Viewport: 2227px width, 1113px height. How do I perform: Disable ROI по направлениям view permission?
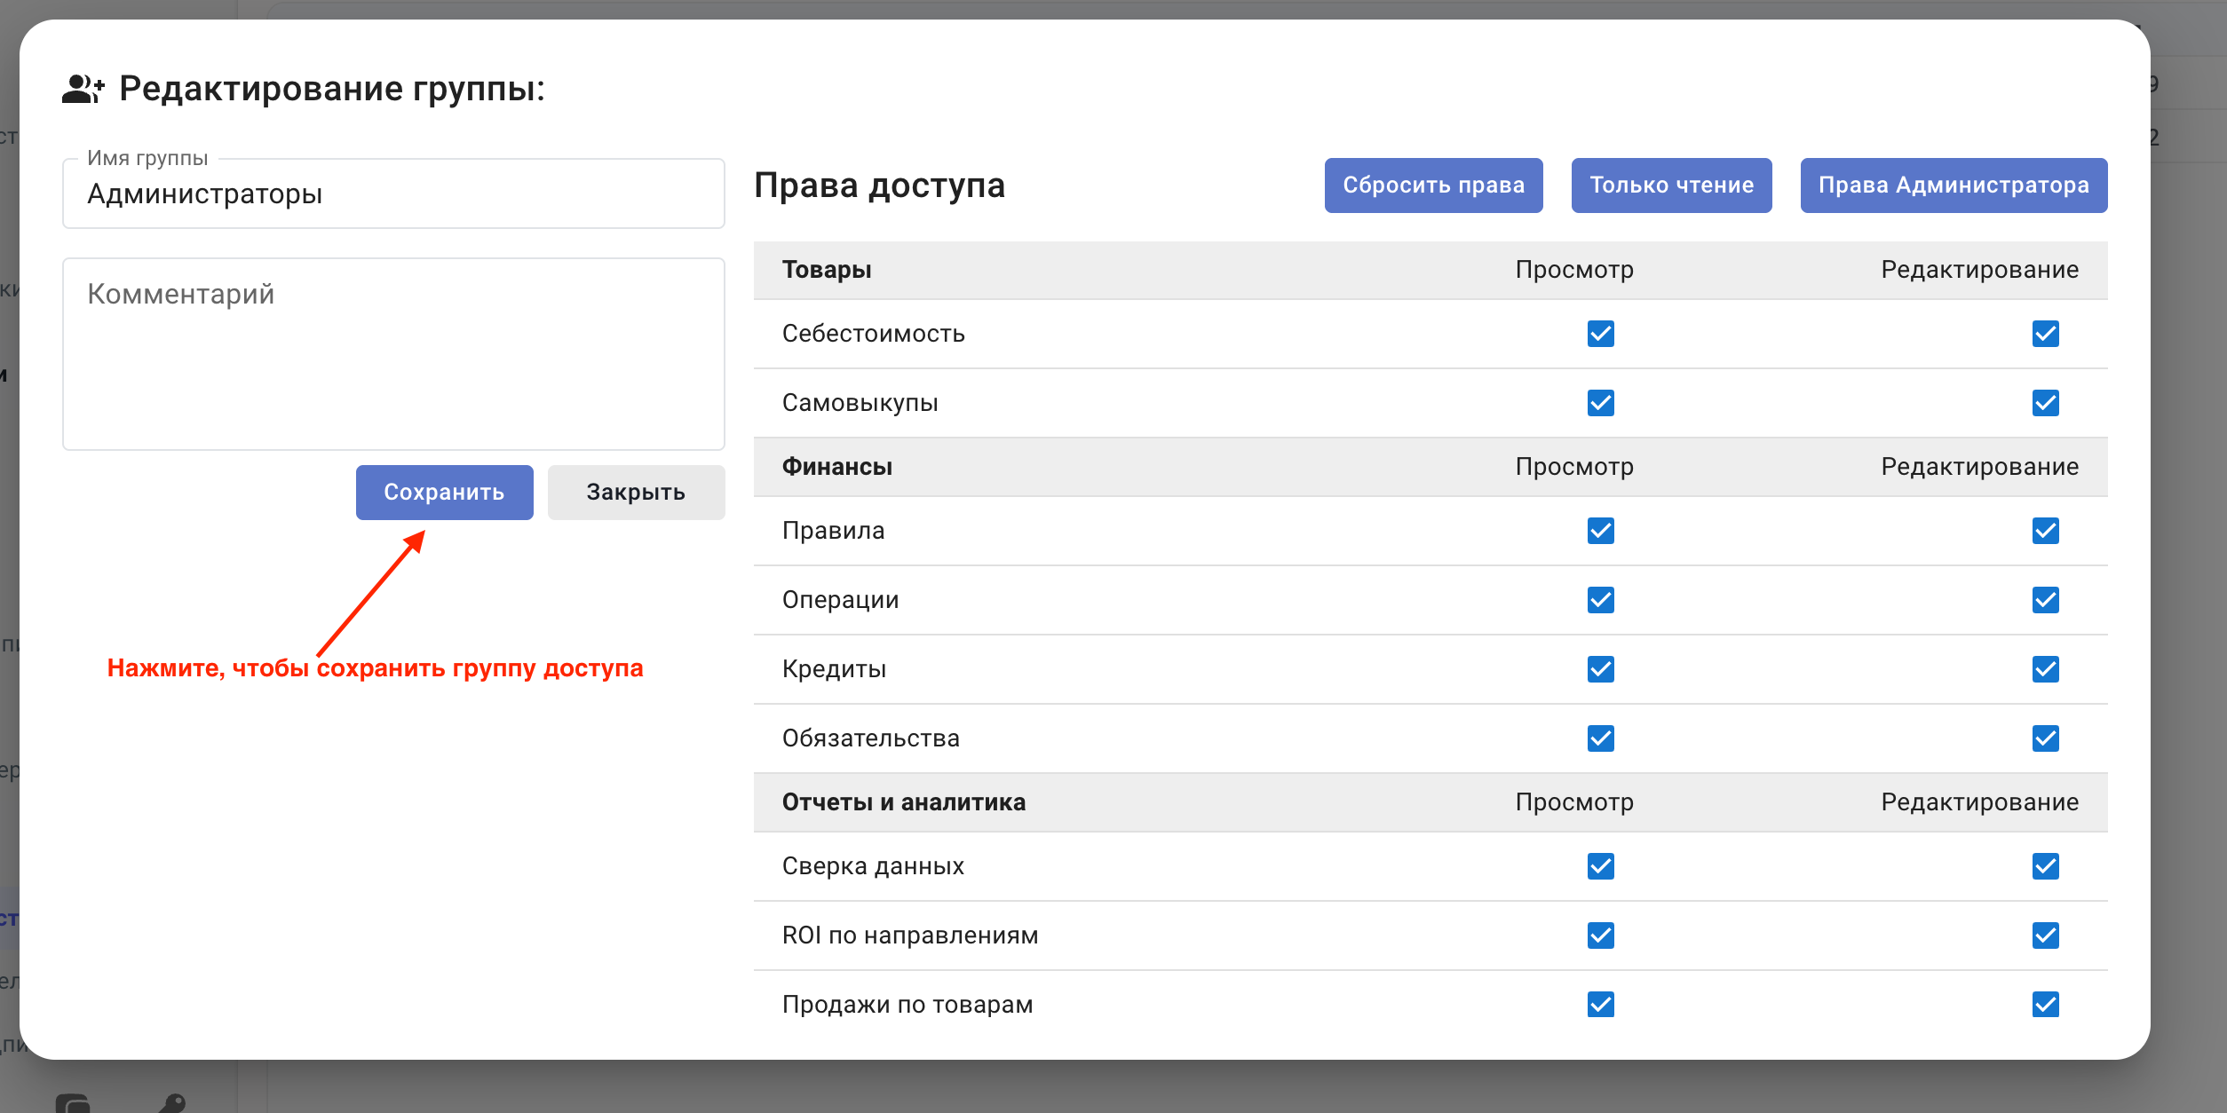[x=1600, y=935]
